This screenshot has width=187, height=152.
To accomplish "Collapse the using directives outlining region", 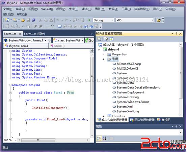I will coord(10,51).
